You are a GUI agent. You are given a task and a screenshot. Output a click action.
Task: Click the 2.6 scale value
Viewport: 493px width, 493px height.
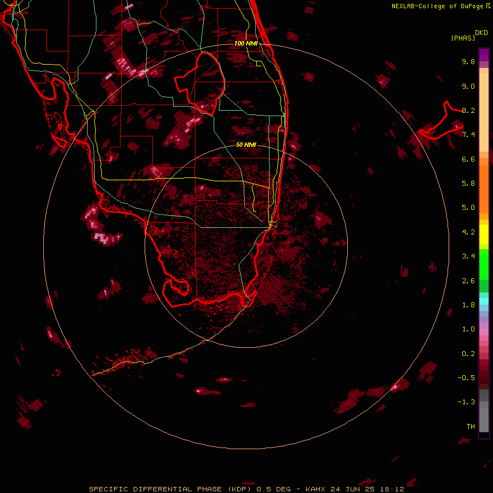(x=468, y=281)
